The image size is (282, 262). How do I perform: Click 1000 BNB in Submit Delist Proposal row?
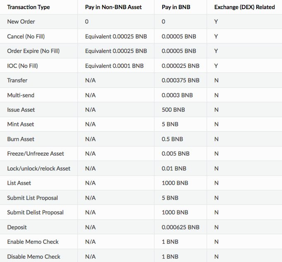[x=175, y=212]
